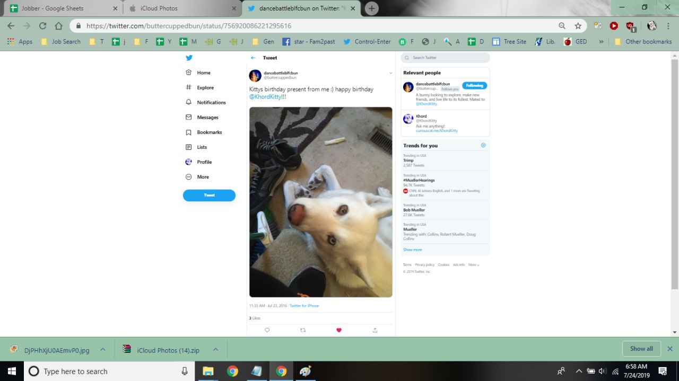Toggle the Following button for dancebattleblfcbun

[x=474, y=85]
